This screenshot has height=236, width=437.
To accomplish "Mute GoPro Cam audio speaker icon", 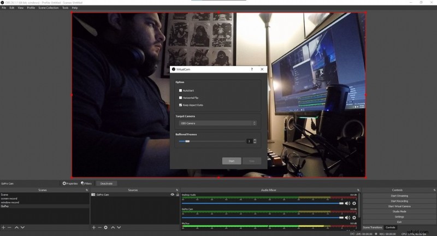I will 347,217.
